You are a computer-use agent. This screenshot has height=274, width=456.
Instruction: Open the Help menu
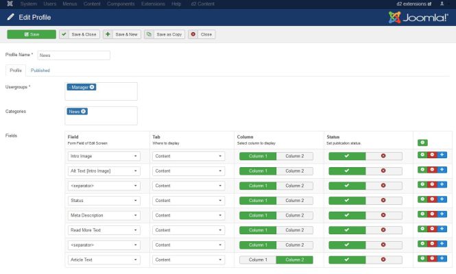[x=176, y=4]
